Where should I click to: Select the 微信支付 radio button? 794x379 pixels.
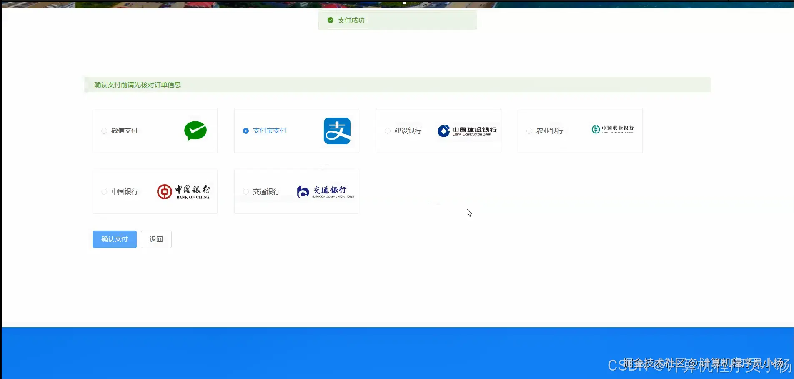pos(104,131)
